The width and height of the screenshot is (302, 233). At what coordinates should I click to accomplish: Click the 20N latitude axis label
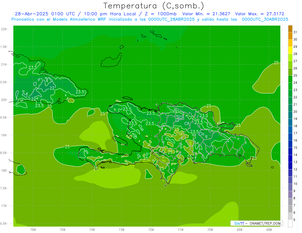4,100
